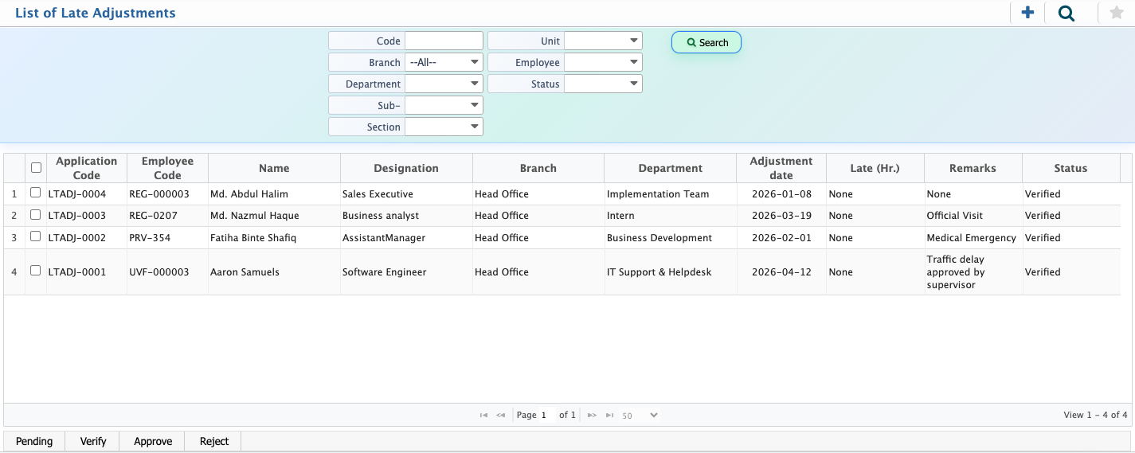This screenshot has height=453, width=1135.
Task: Go to previous page pager icon
Action: coord(501,416)
